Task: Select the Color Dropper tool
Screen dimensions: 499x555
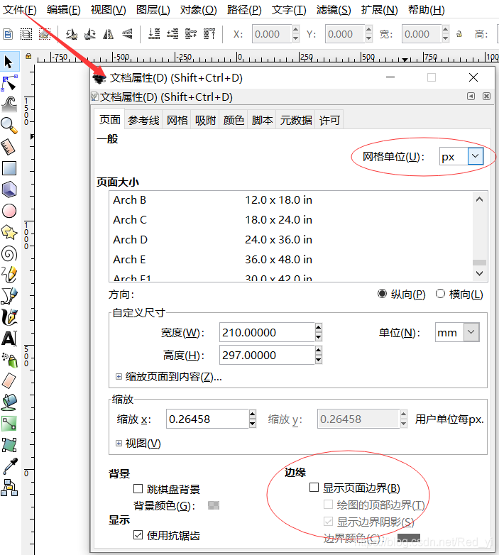Action: 10,466
